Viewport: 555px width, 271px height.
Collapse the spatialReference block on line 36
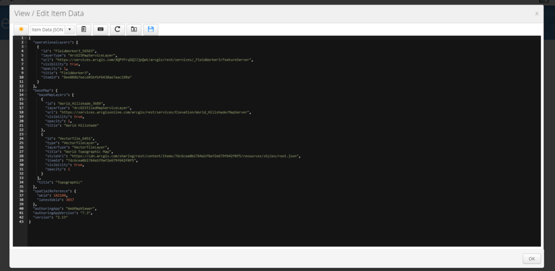pos(26,191)
